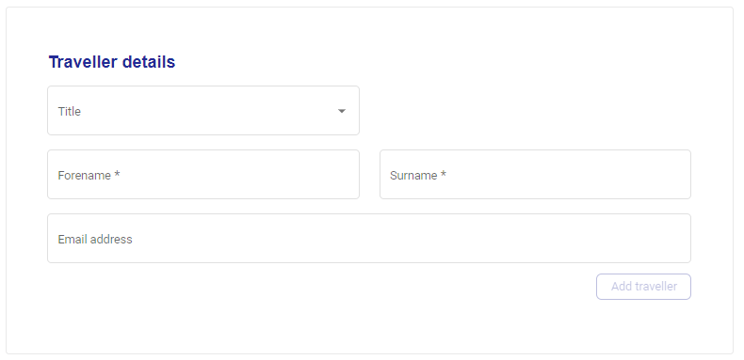Screen dimensions: 744x360
Task: Click the 'Forename *' placeholder text
Action: [89, 175]
